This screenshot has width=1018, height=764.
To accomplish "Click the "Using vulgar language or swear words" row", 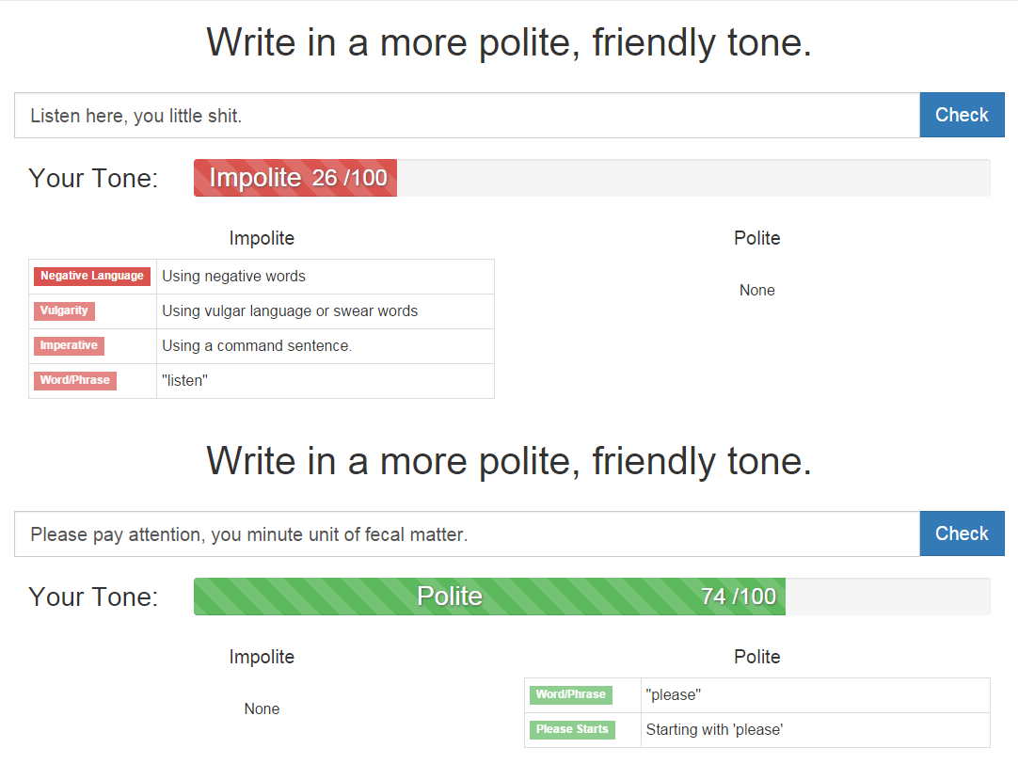I will 290,310.
